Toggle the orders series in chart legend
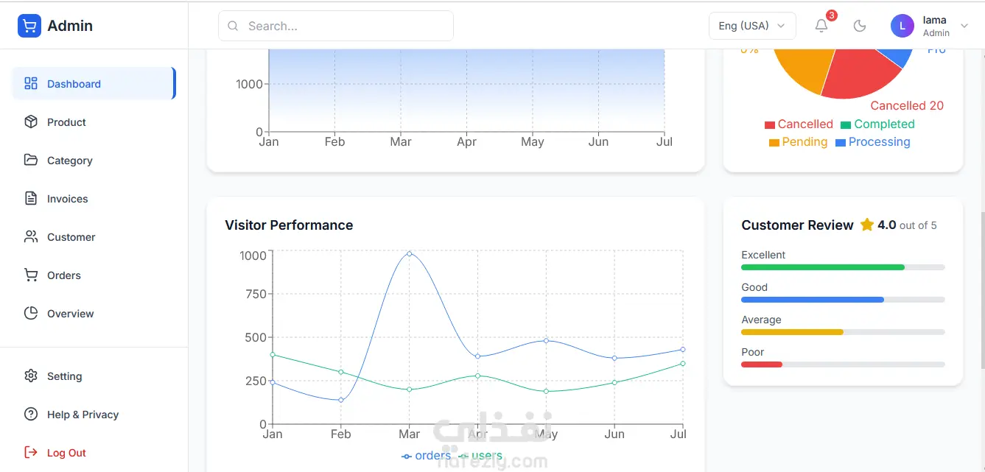Screen dimensions: 985x472 [x=427, y=456]
